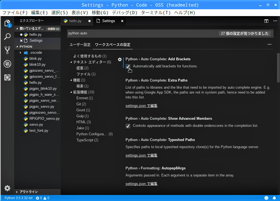
Task: Click the split editor icon
Action: pyautogui.click(x=266, y=21)
